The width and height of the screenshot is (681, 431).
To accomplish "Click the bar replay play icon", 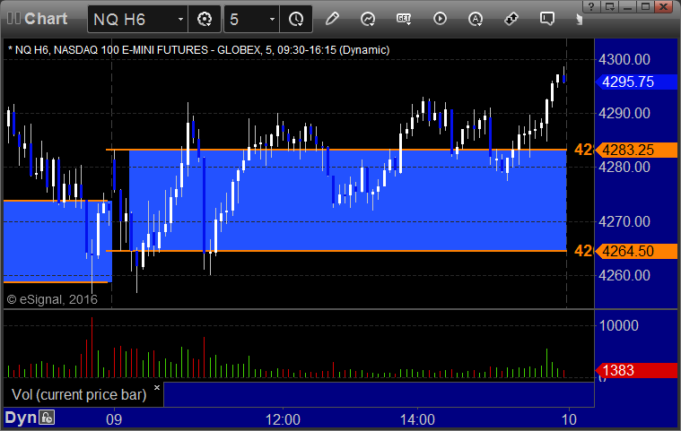I will [440, 19].
